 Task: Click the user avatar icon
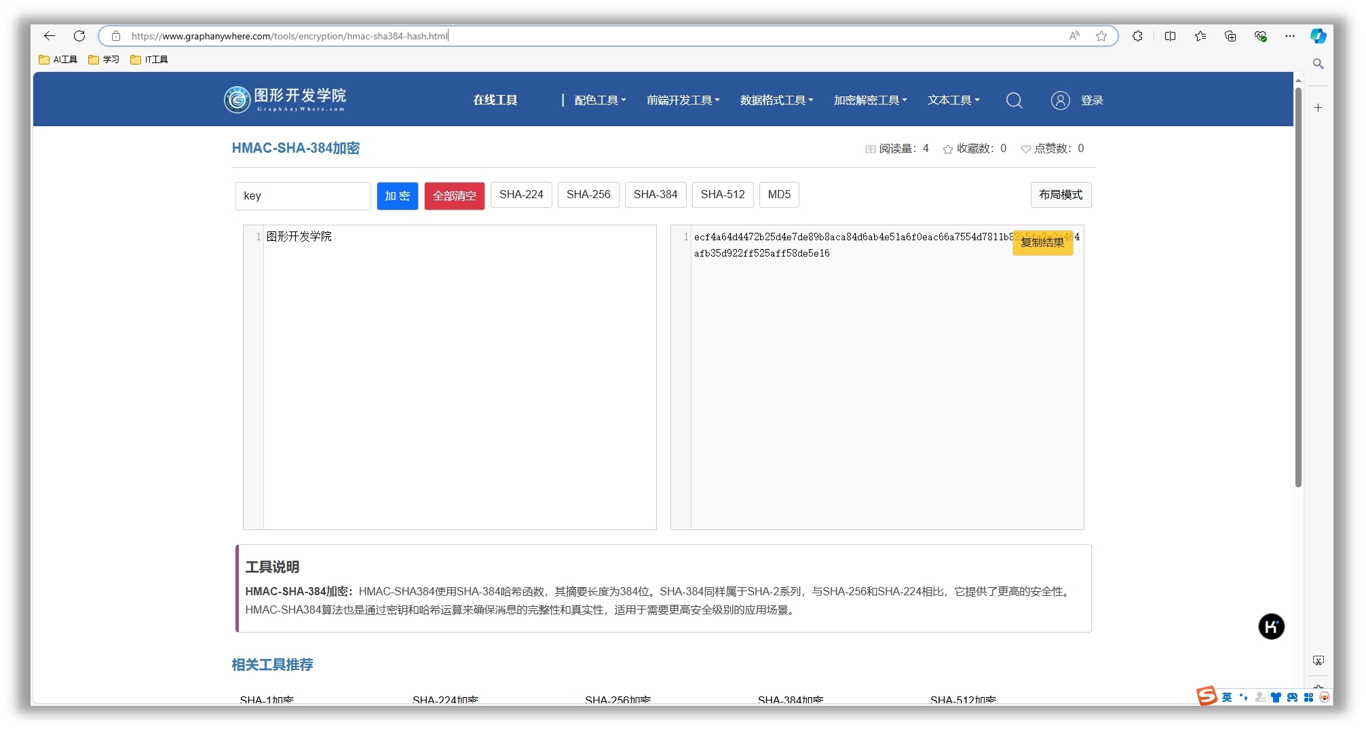coord(1061,100)
